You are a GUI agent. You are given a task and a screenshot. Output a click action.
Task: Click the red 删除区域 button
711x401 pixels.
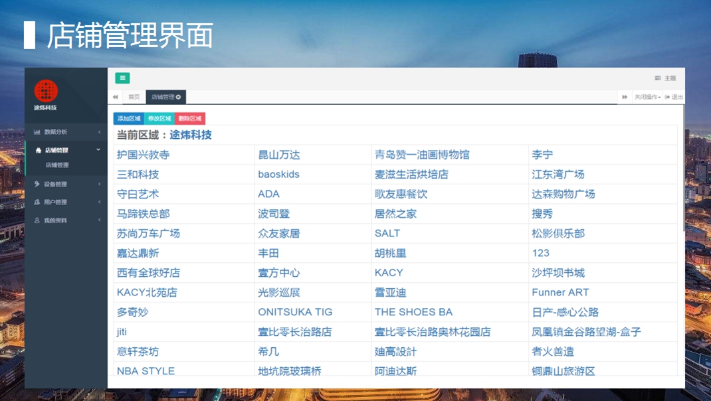[x=190, y=119]
